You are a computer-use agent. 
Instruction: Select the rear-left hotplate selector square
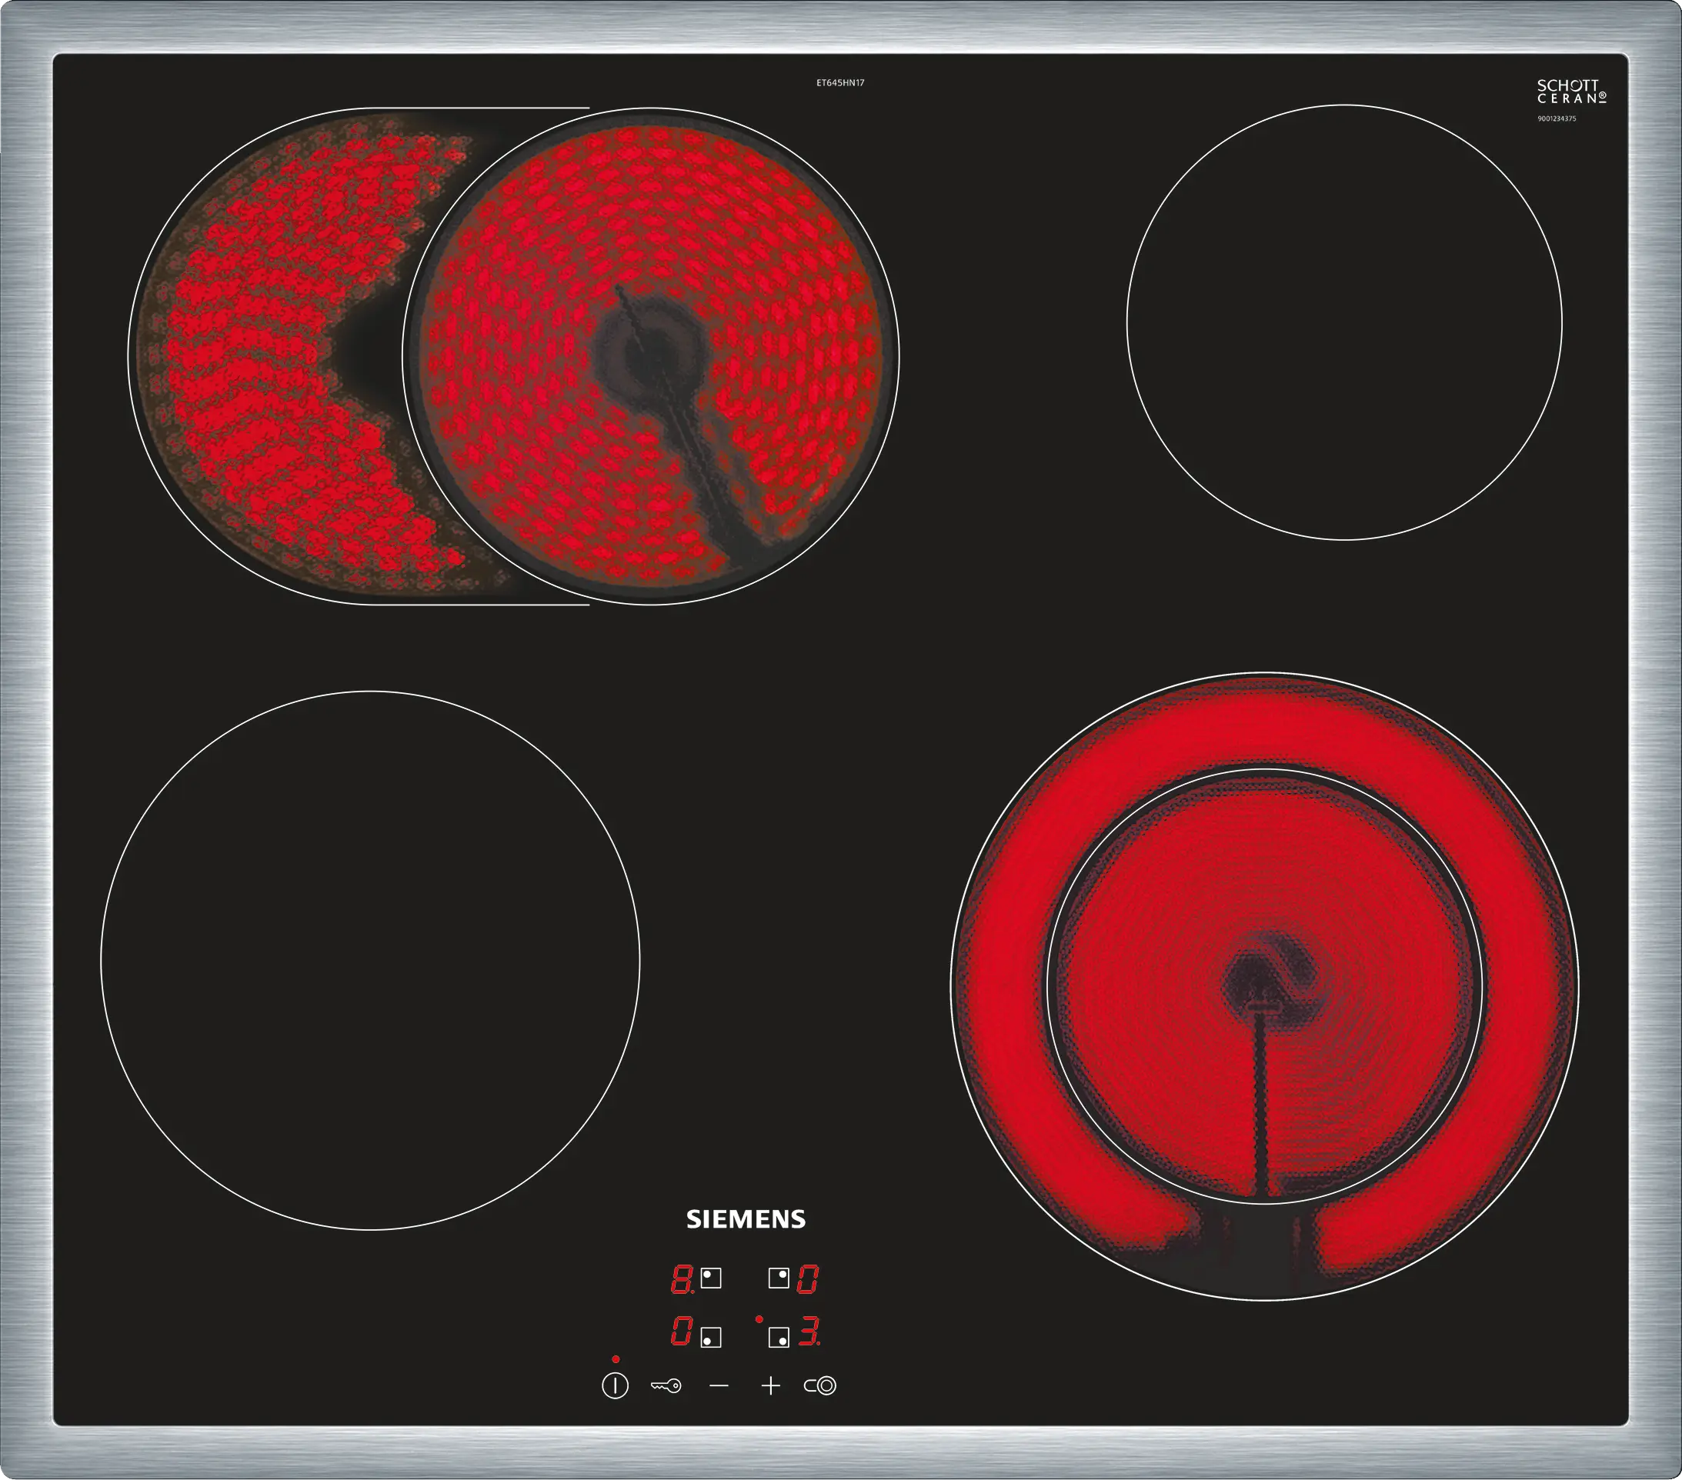(x=711, y=1278)
